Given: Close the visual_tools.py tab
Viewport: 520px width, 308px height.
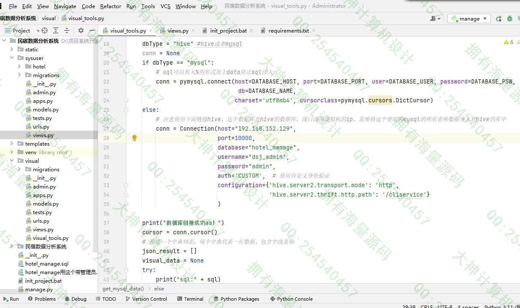Looking at the screenshot, I should click(x=151, y=30).
